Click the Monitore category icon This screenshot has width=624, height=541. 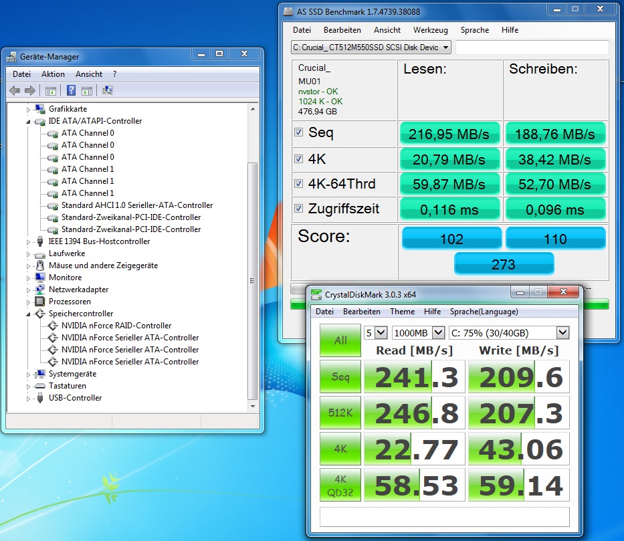tap(40, 278)
